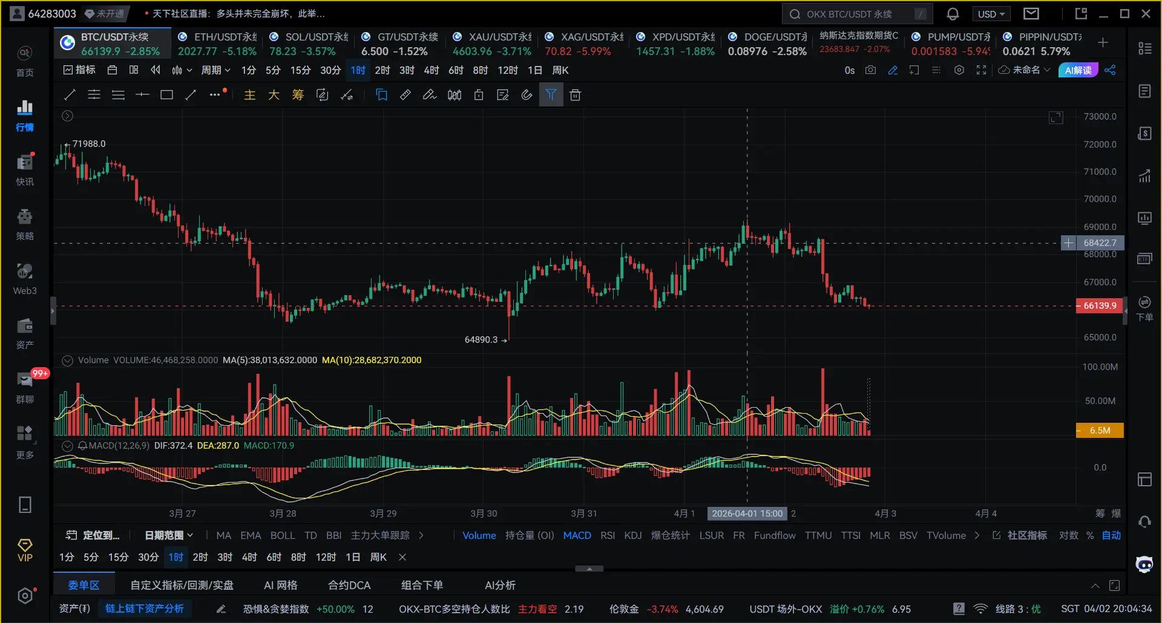The height and width of the screenshot is (623, 1162).
Task: Toggle the KDJ indicator
Action: tap(633, 535)
